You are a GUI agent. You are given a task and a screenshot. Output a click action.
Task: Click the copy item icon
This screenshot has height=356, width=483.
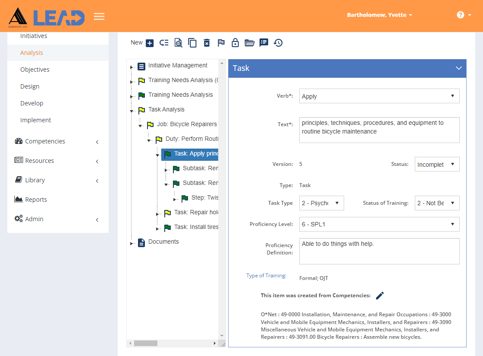[x=192, y=43]
